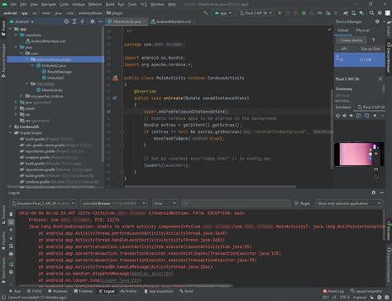Open Problems tool window tab
This screenshot has height=301, width=392.
pos(57,291)
